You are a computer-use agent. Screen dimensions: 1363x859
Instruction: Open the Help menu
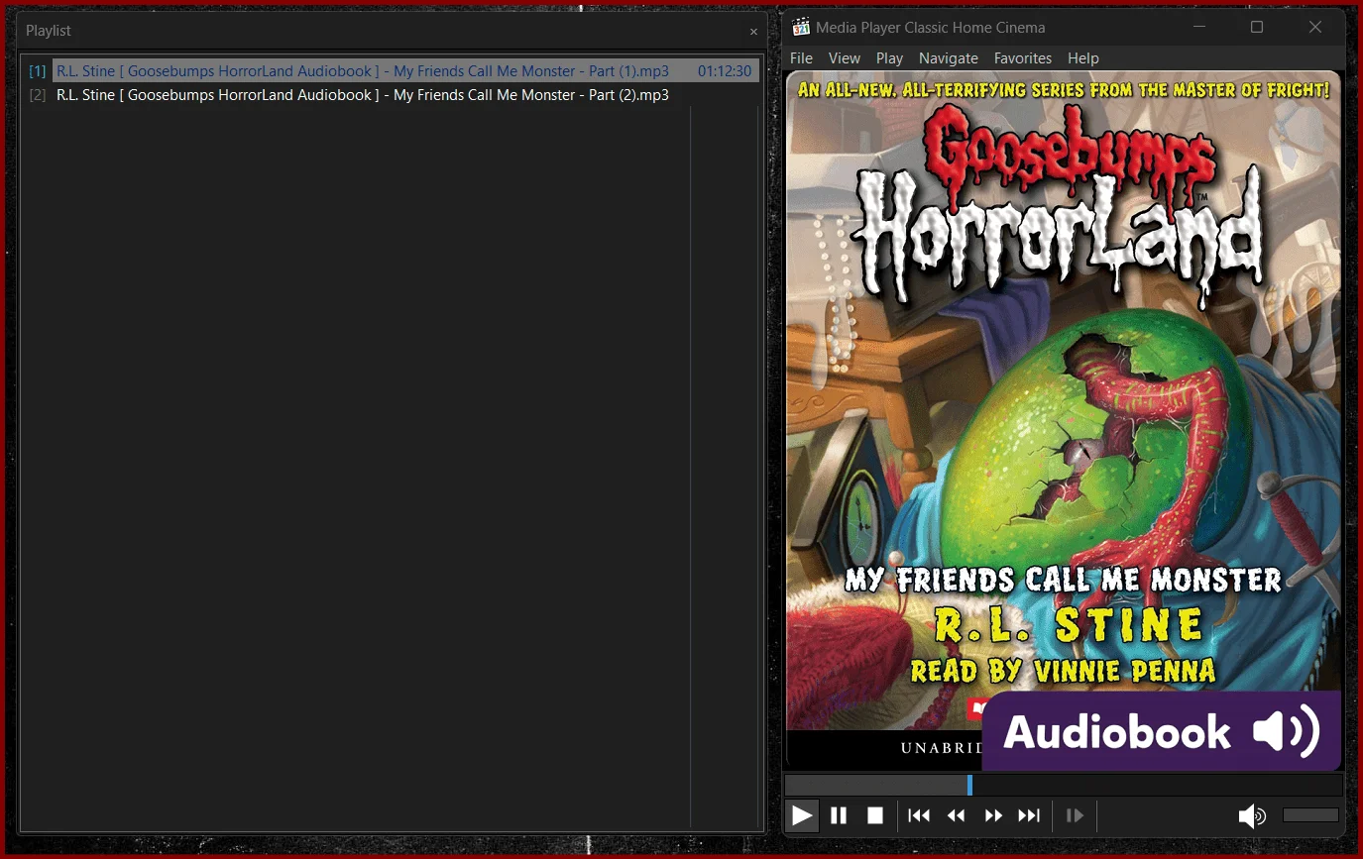[x=1083, y=58]
